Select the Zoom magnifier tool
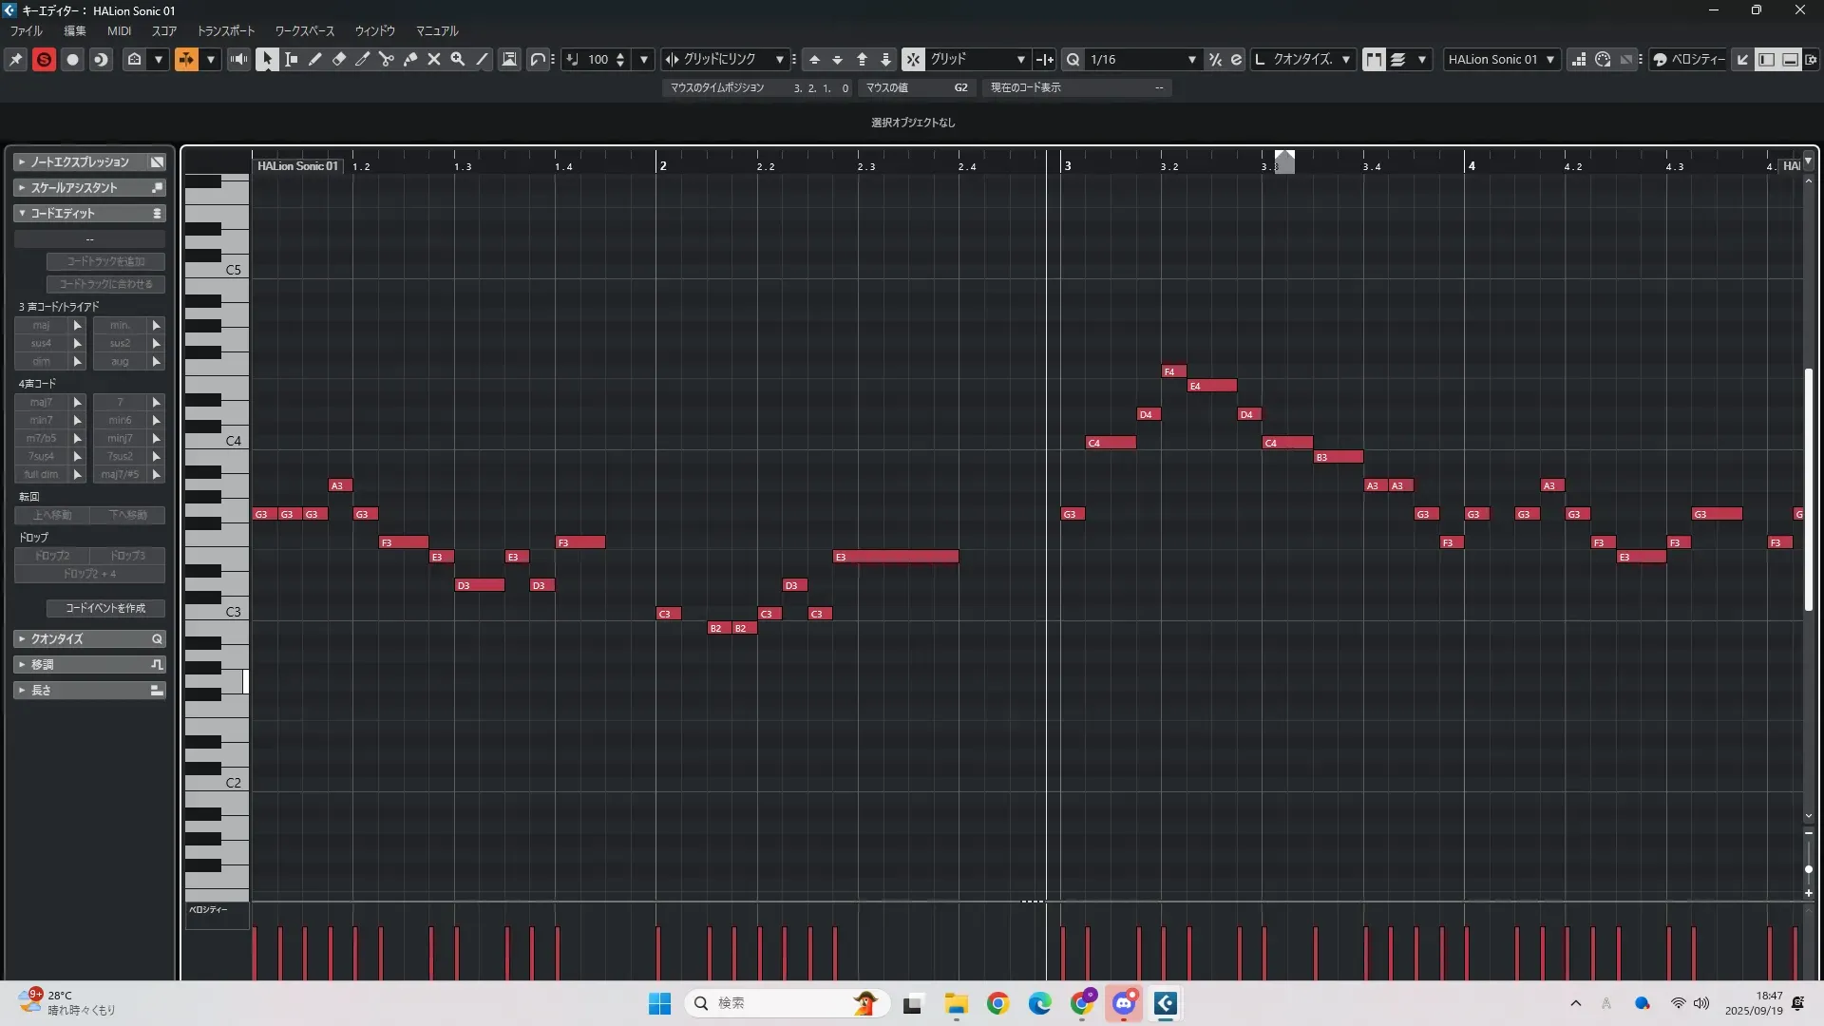The image size is (1824, 1026). [458, 59]
